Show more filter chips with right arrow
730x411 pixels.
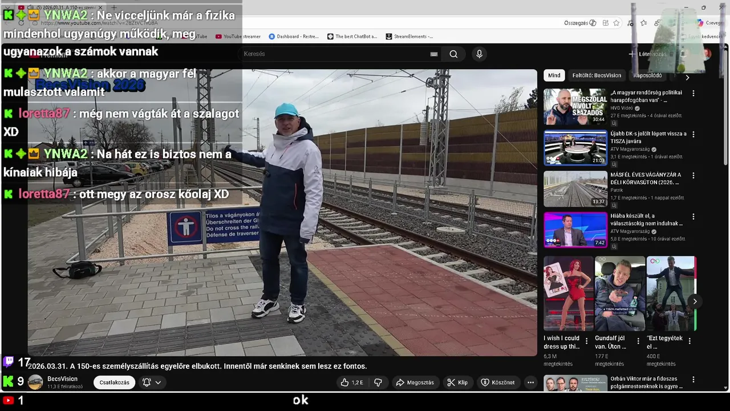687,76
